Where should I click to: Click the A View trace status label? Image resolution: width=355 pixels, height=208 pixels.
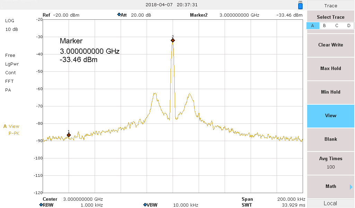coord(11,126)
